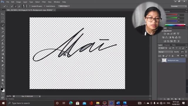Toggle lock position
Image resolution: width=188 pixels, height=106 pixels.
pyautogui.click(x=169, y=56)
